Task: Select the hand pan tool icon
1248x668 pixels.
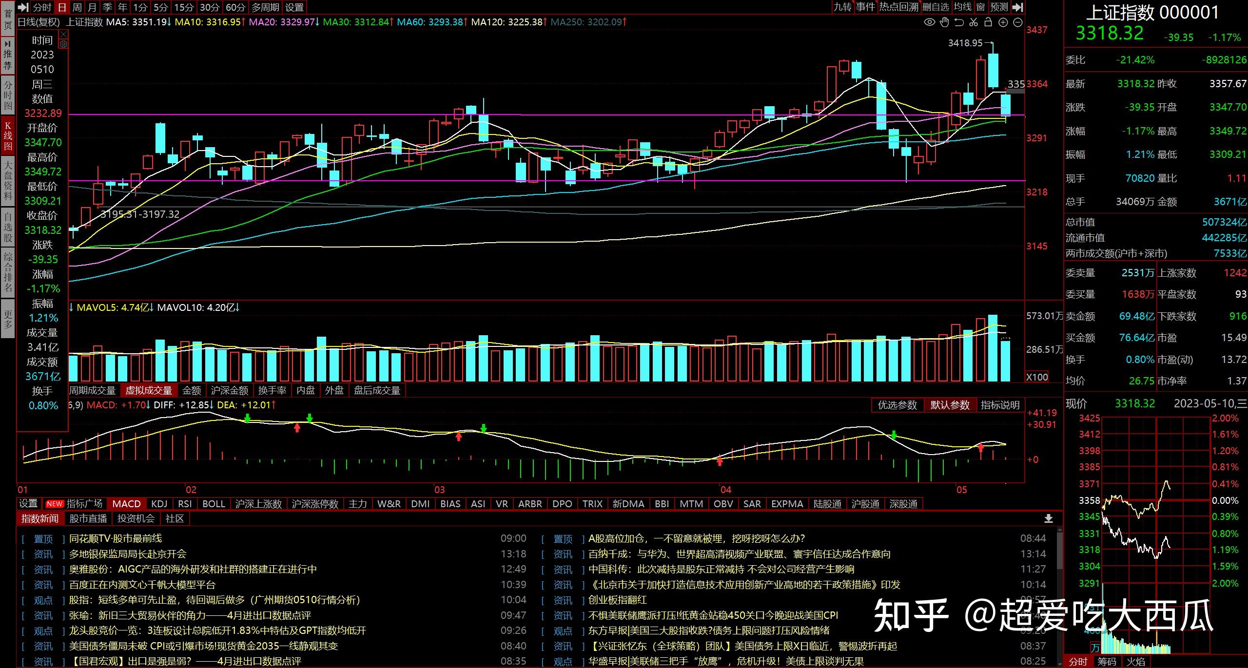Action: point(944,22)
